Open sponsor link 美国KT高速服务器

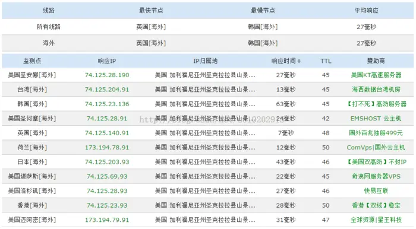click(x=376, y=75)
